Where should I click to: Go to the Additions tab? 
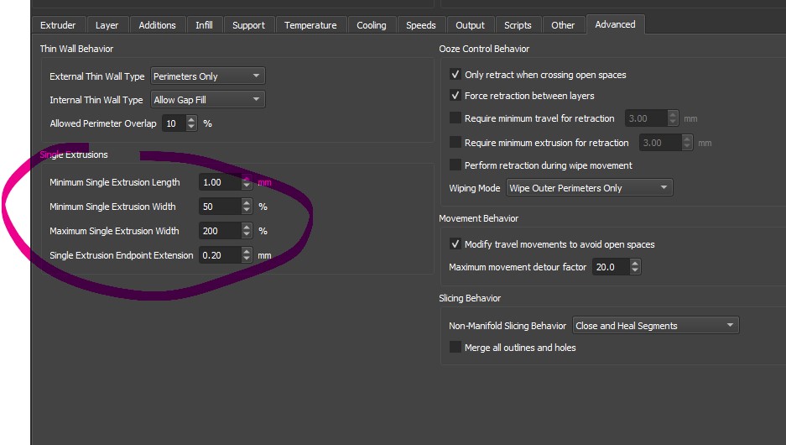pos(157,25)
